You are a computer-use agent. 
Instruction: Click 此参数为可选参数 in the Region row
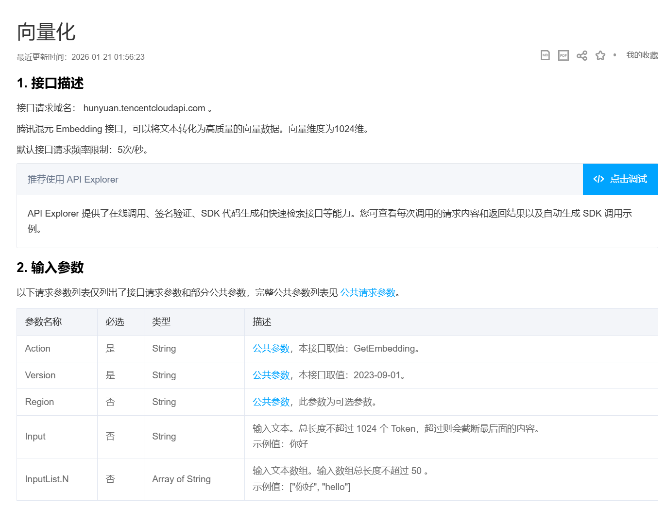(x=336, y=402)
